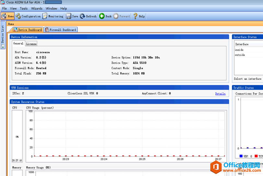Select the License tab in Device Information

tap(31, 44)
